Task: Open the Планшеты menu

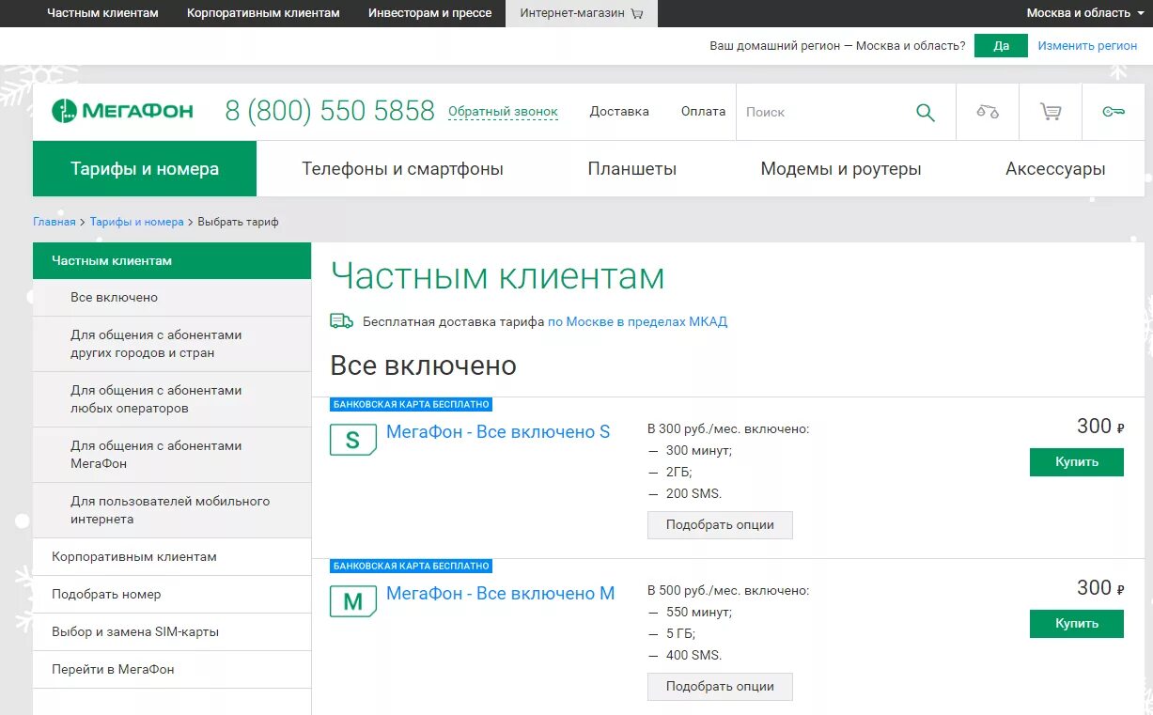Action: [x=632, y=169]
